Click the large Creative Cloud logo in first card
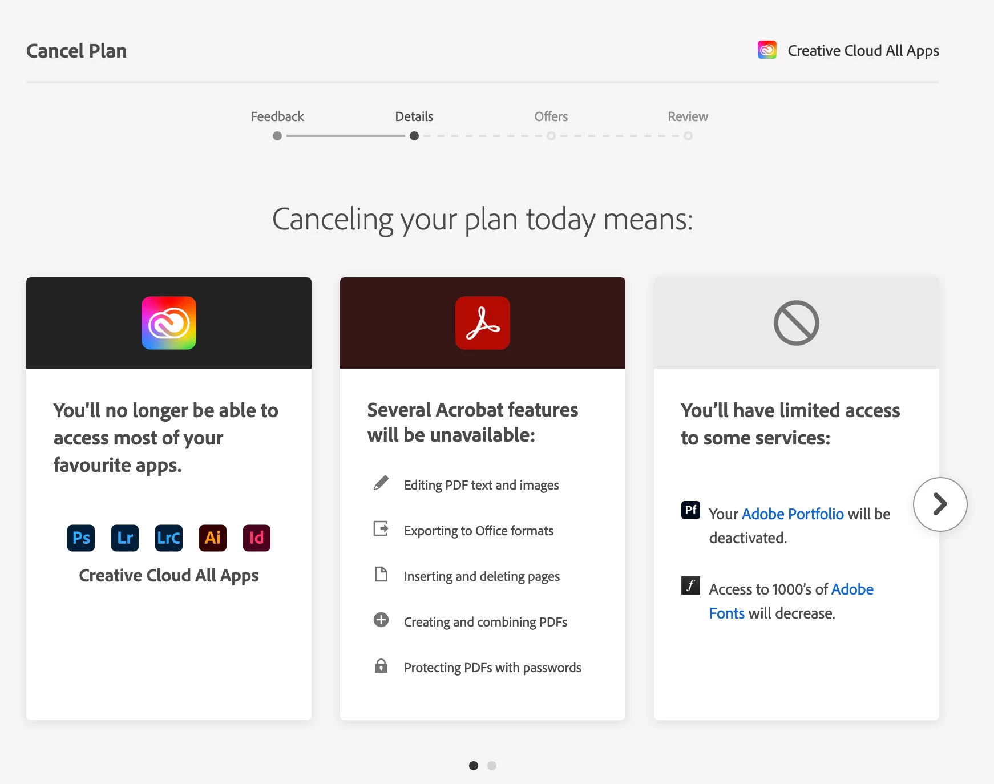 (169, 323)
